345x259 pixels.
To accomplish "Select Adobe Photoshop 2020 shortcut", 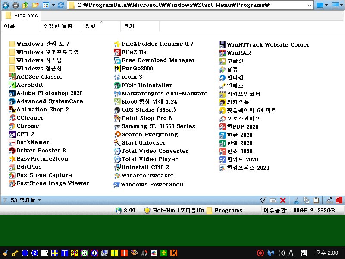I will pyautogui.click(x=46, y=93).
